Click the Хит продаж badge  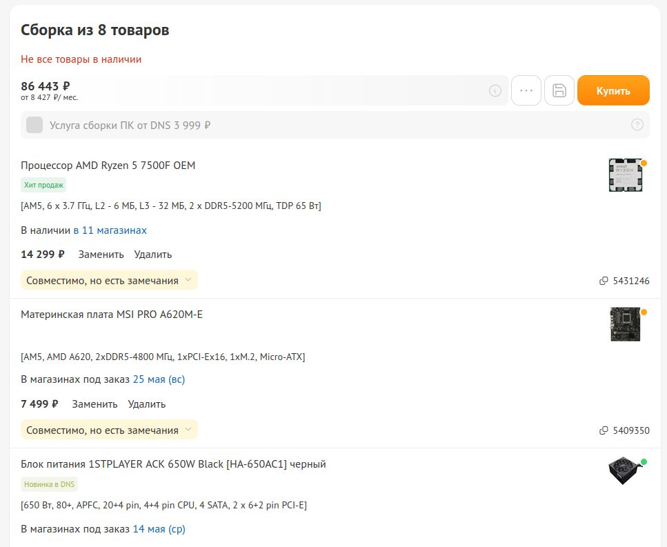coord(43,185)
